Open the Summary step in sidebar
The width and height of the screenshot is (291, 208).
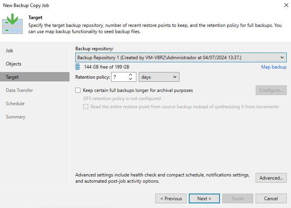pyautogui.click(x=16, y=117)
